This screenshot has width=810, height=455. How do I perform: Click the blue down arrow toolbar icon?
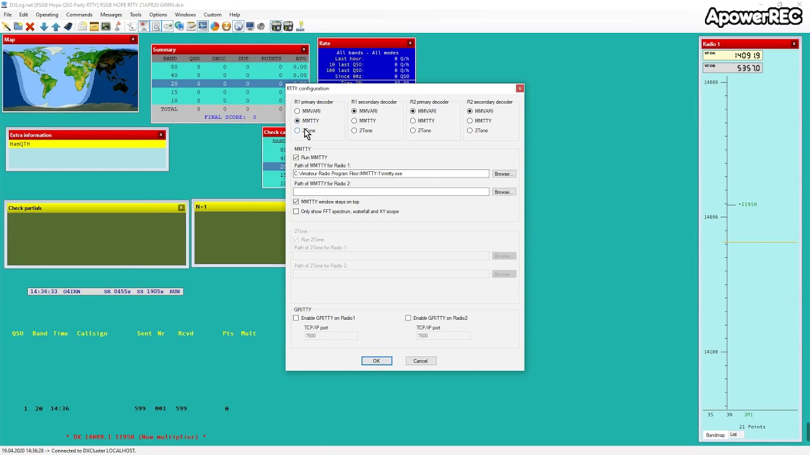[x=44, y=27]
